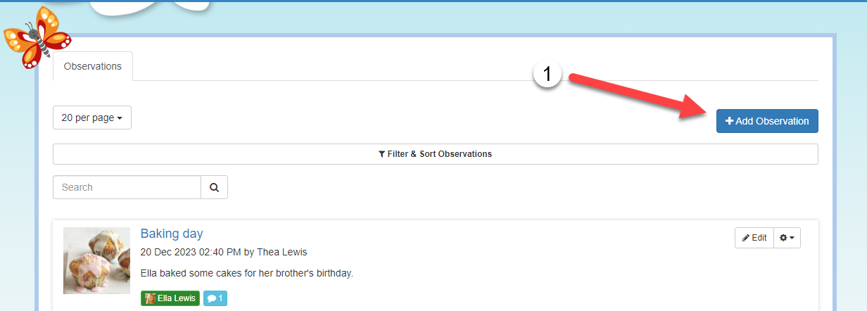Click the plus icon on Add Observation
The height and width of the screenshot is (311, 867).
click(x=729, y=121)
